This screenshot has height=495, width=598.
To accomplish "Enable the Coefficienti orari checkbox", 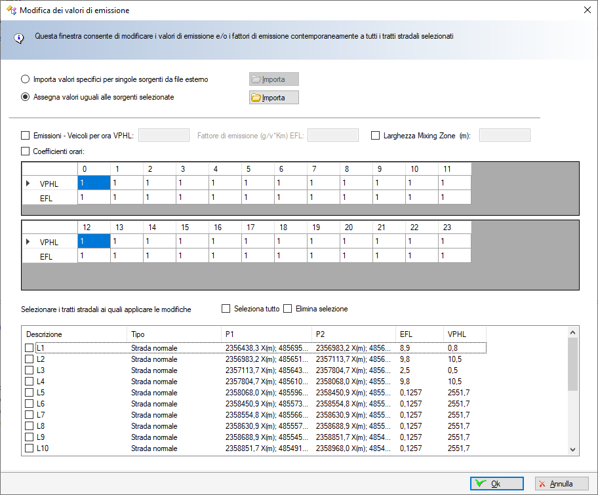I will (x=26, y=151).
